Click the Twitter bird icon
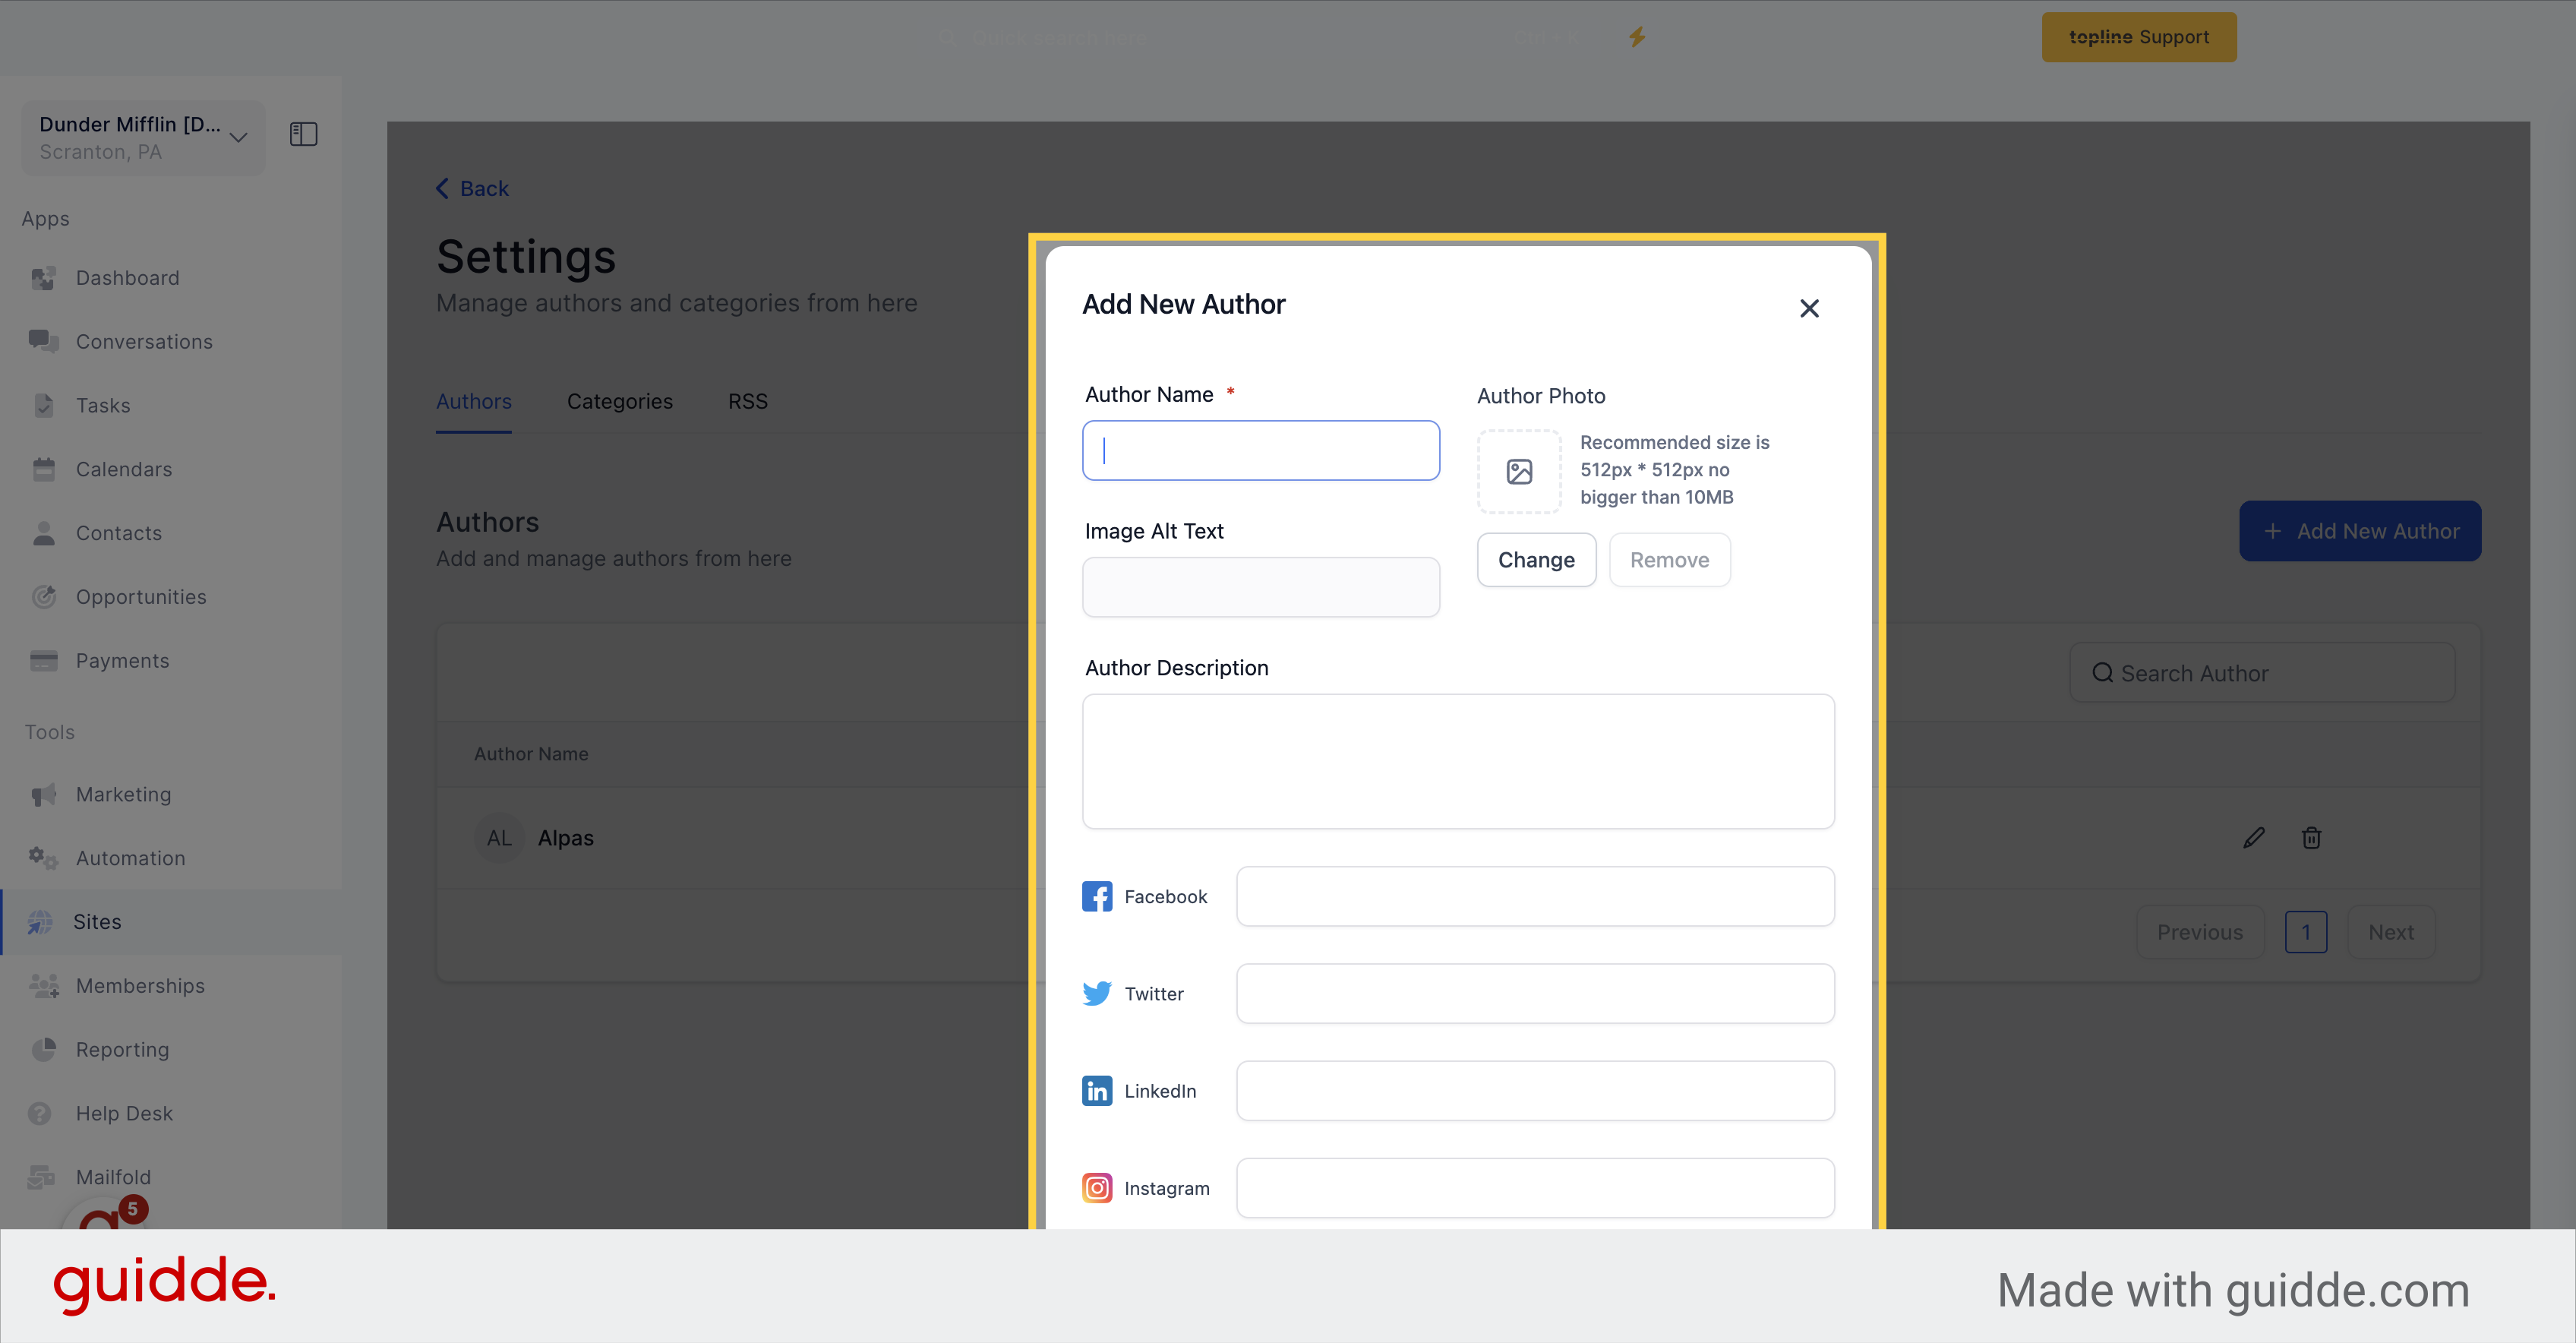Viewport: 2576px width, 1343px height. coord(1097,993)
